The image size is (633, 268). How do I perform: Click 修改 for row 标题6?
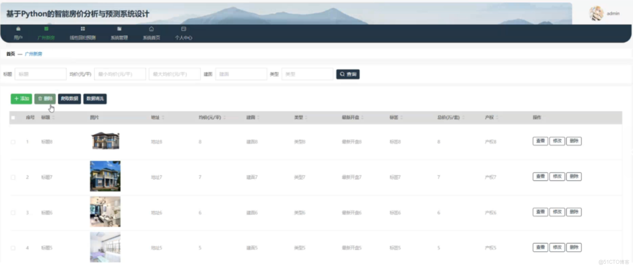click(x=557, y=212)
